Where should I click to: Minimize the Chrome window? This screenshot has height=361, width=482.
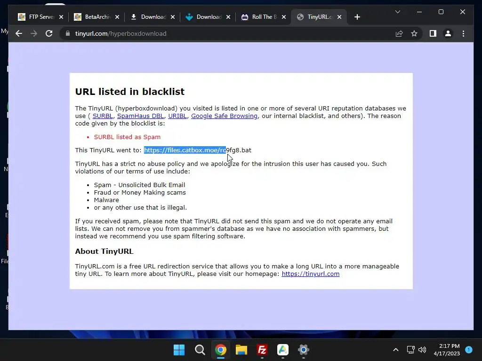tap(419, 12)
